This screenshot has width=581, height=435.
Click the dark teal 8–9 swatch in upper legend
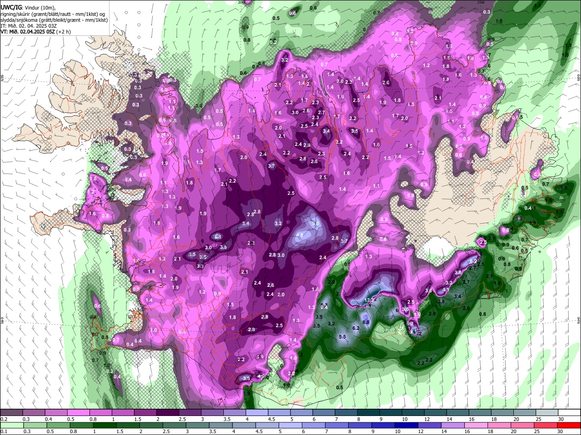point(368,412)
